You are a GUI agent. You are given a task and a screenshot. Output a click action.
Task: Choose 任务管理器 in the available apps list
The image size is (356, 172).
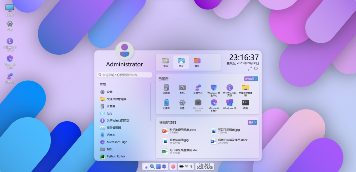click(x=124, y=128)
